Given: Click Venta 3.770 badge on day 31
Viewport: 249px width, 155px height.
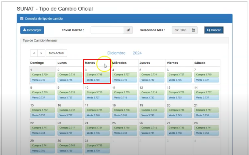Looking at the screenshot, I should click(x=97, y=151).
